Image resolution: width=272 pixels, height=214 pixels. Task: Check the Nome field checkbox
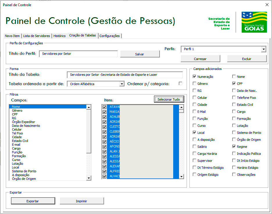point(234,77)
